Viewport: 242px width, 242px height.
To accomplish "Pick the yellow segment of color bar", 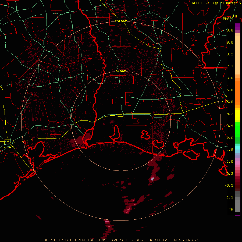I will pos(237,115).
